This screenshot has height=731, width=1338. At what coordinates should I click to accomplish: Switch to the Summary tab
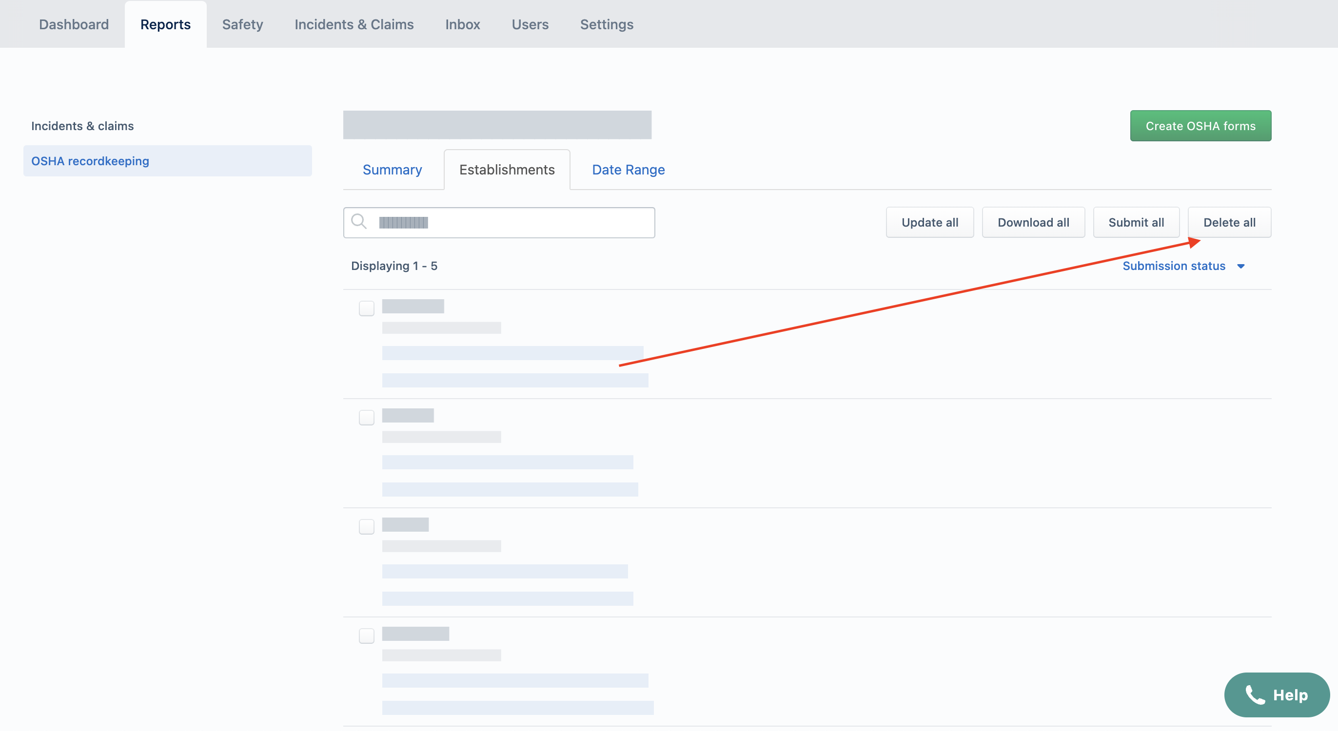[x=392, y=170]
